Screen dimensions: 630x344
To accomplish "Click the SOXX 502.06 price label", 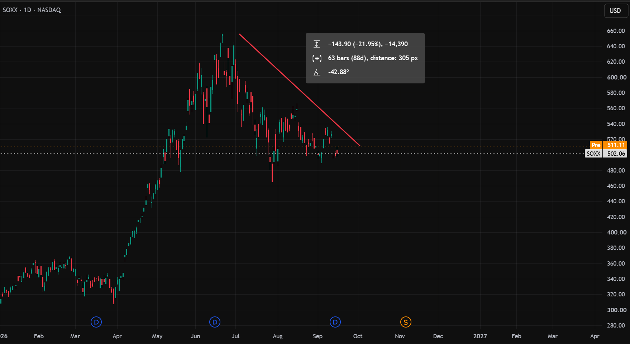I will [606, 154].
